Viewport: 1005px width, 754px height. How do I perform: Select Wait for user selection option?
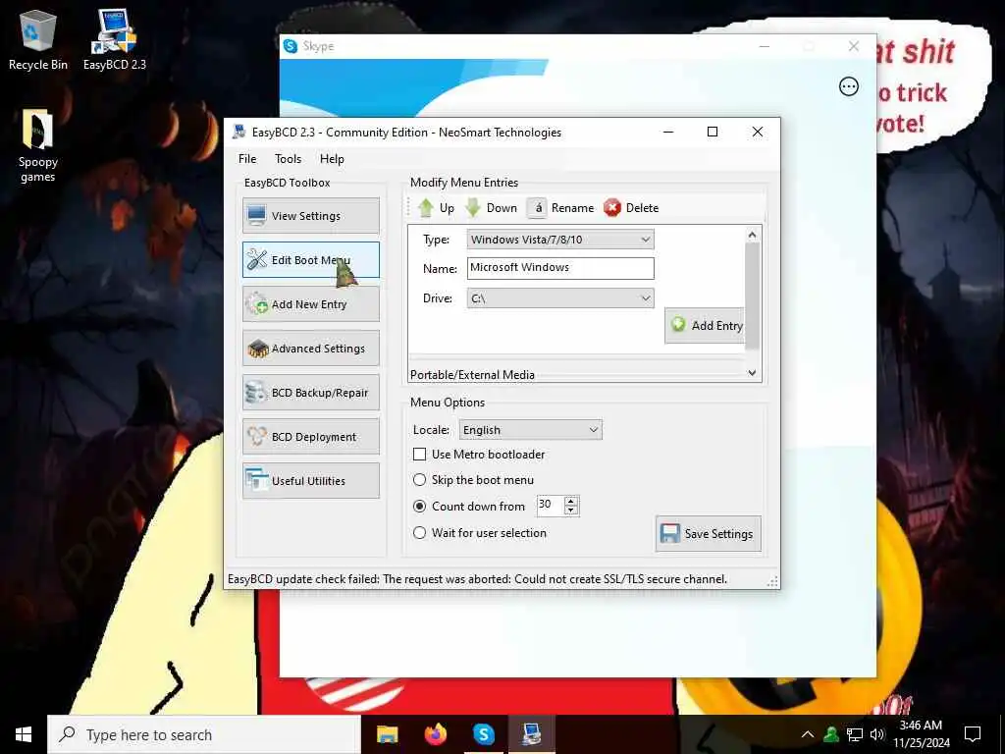click(x=419, y=533)
